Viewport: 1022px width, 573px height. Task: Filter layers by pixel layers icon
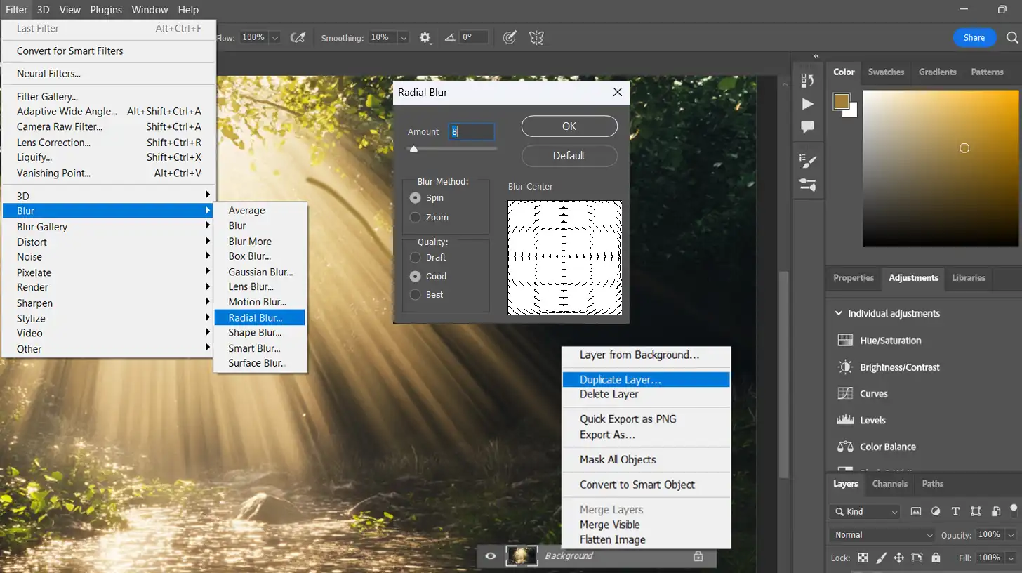[x=915, y=512]
